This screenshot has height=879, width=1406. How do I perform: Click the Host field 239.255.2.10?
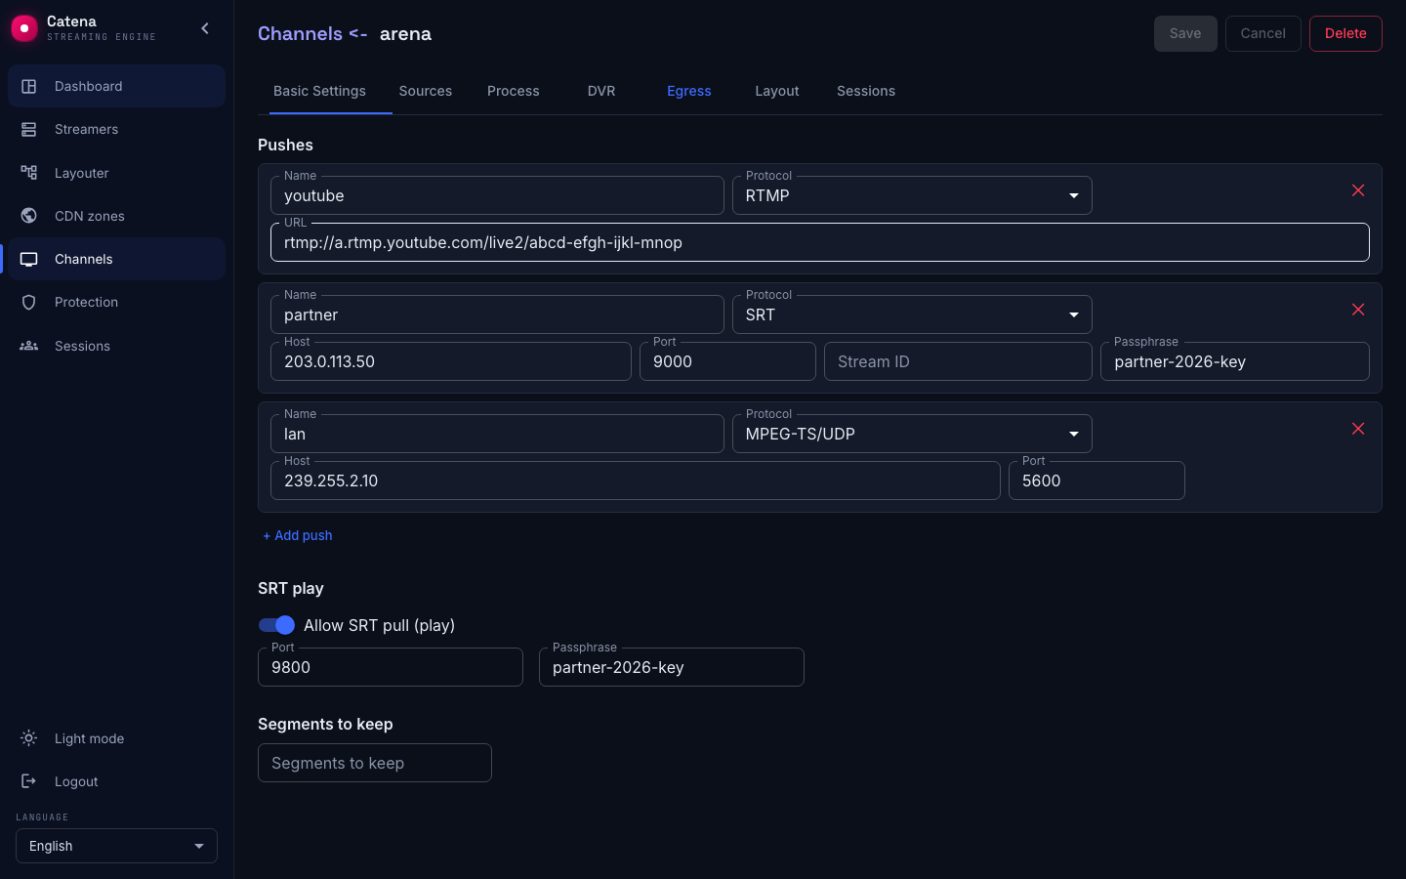636,481
